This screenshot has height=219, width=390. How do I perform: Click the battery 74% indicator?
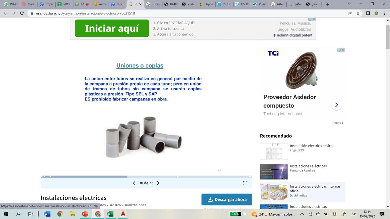point(235,214)
